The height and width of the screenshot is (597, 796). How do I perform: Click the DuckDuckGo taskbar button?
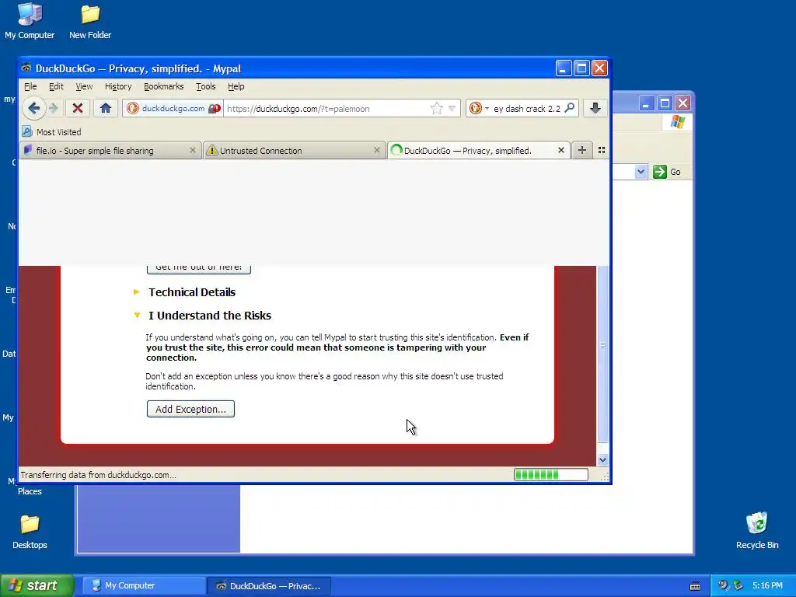pos(268,586)
